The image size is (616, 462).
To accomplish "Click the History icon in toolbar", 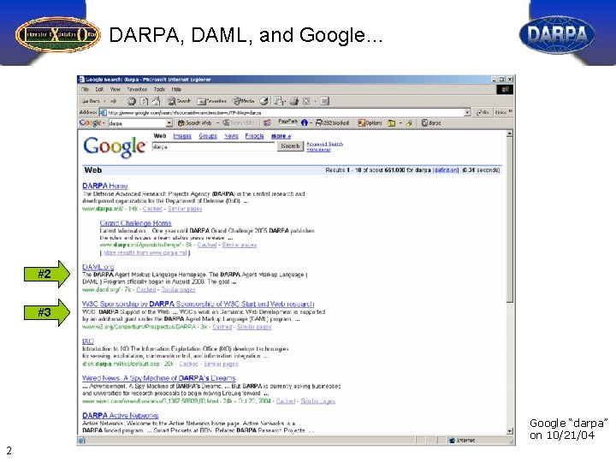I will coord(264,101).
